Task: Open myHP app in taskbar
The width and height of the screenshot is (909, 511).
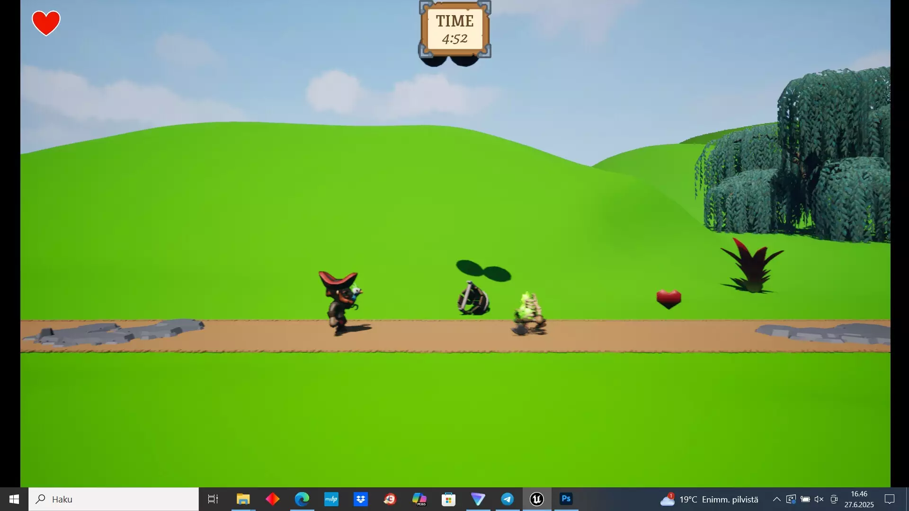Action: click(x=331, y=499)
